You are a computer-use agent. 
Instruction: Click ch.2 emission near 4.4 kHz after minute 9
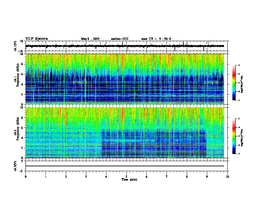[212, 136]
